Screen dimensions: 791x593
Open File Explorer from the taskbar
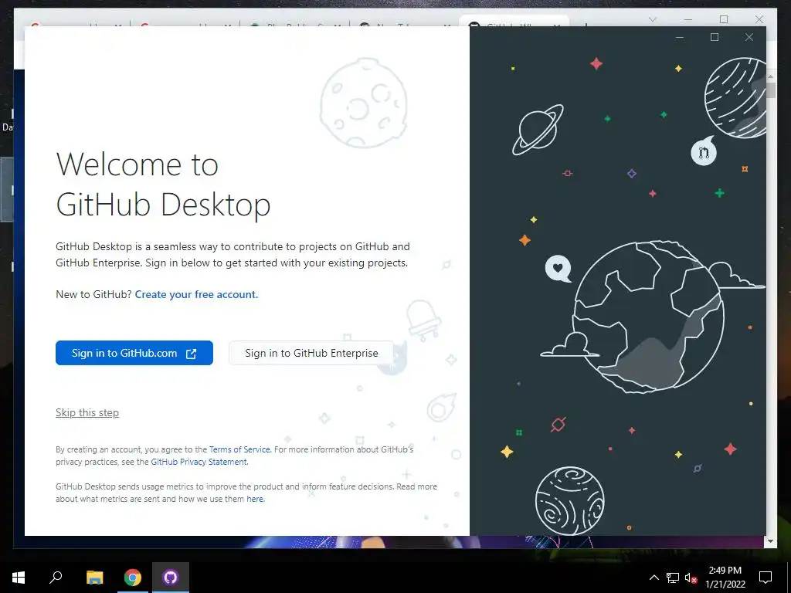tap(94, 578)
